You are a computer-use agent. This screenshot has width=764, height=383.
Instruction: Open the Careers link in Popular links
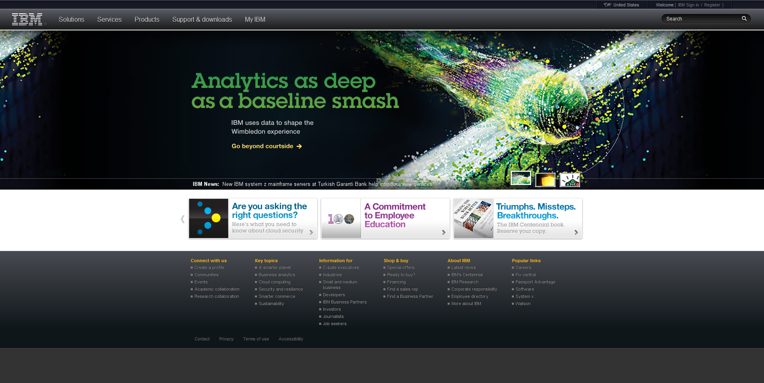pyautogui.click(x=523, y=268)
